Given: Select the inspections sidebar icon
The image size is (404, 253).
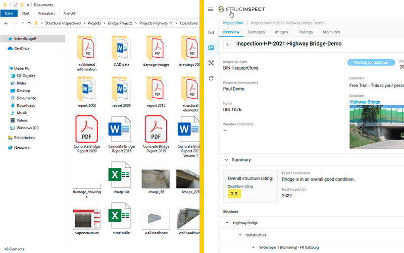Looking at the screenshot, I should [211, 48].
